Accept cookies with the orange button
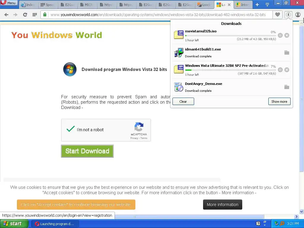The width and height of the screenshot is (304, 228). (x=76, y=205)
